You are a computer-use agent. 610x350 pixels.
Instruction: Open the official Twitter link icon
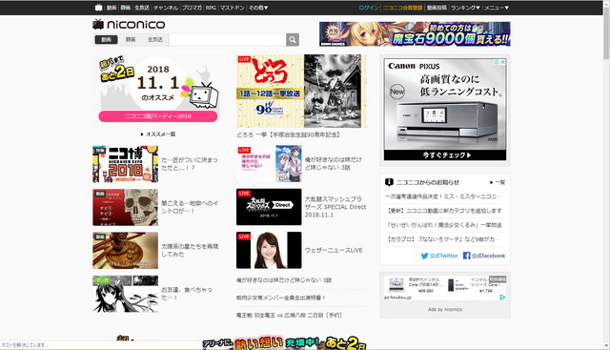[424, 256]
